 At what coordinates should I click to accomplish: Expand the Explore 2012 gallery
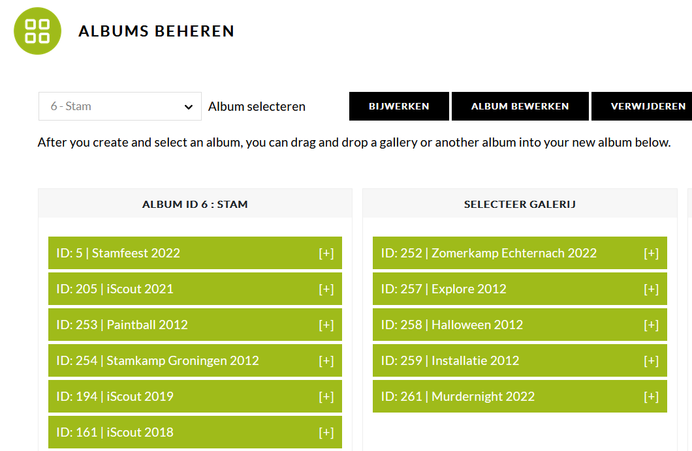click(x=651, y=289)
